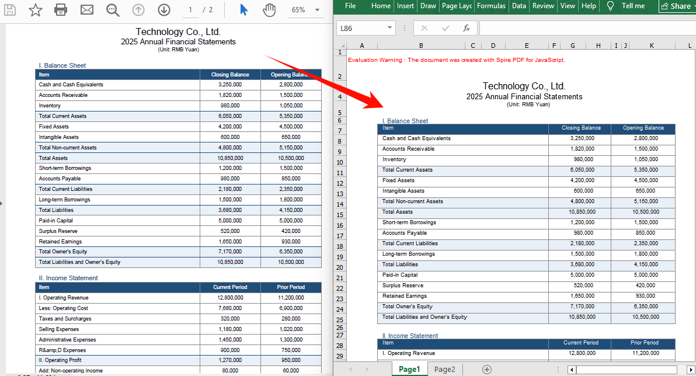The height and width of the screenshot is (376, 696).
Task: Open the Help ribbon tab
Action: (589, 6)
